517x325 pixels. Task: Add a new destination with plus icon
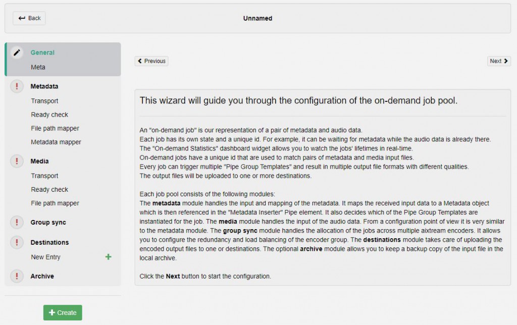(108, 257)
